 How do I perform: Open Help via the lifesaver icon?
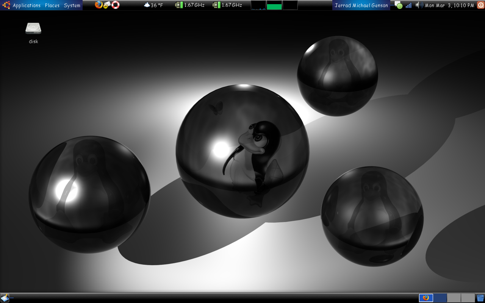pos(116,5)
